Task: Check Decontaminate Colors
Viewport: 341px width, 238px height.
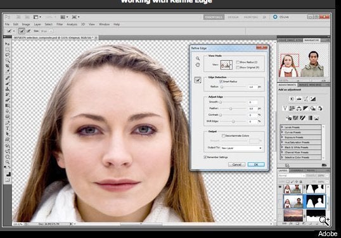Action: pos(223,135)
